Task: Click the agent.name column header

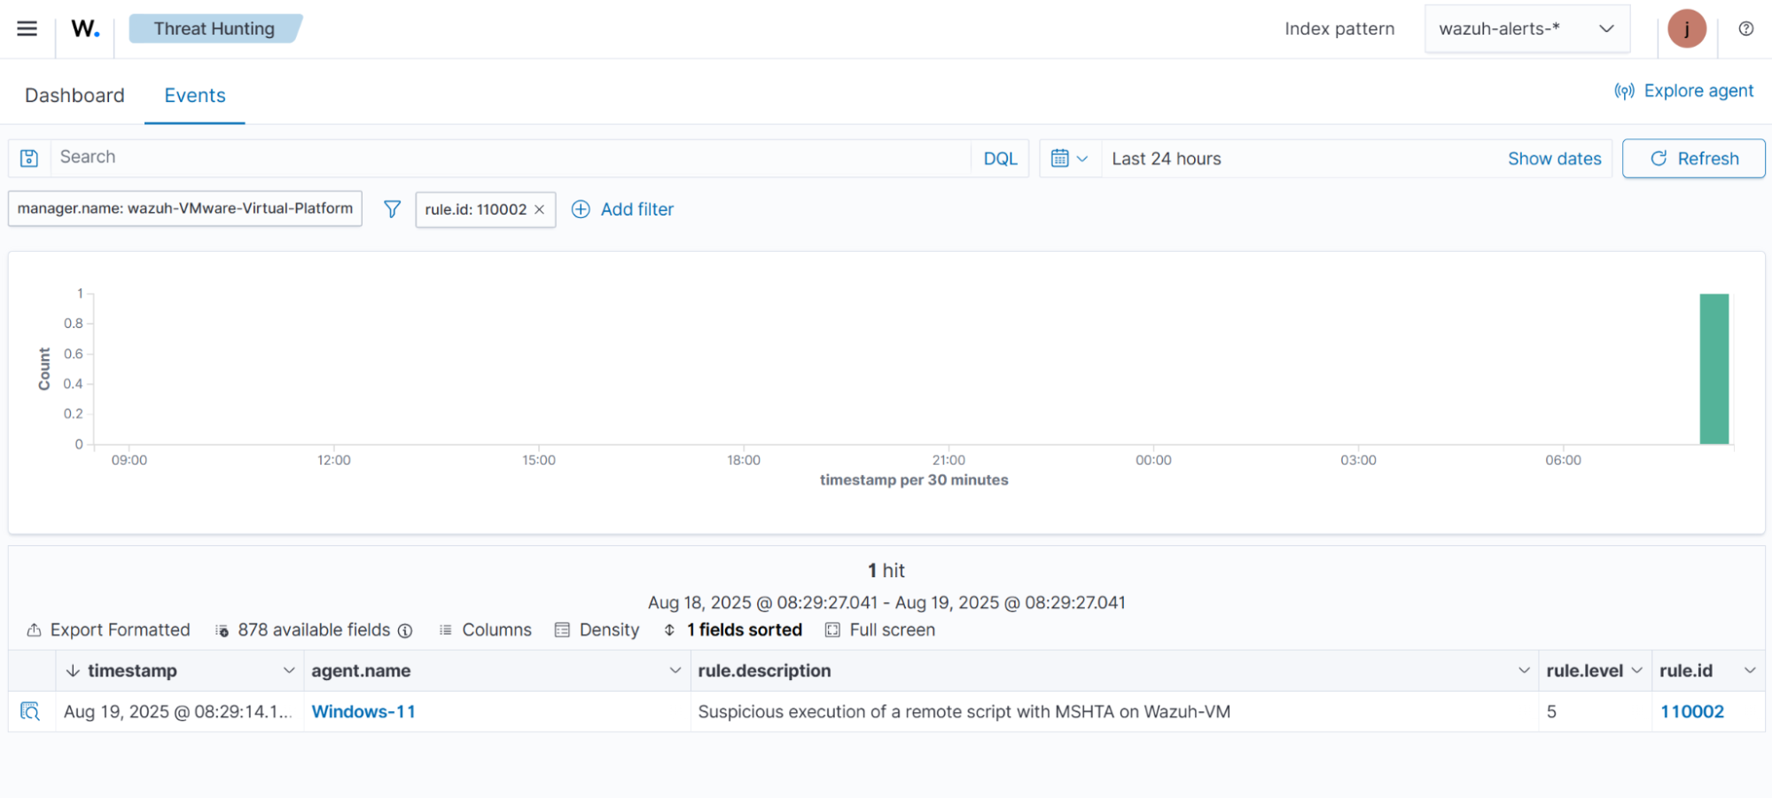Action: pyautogui.click(x=361, y=670)
